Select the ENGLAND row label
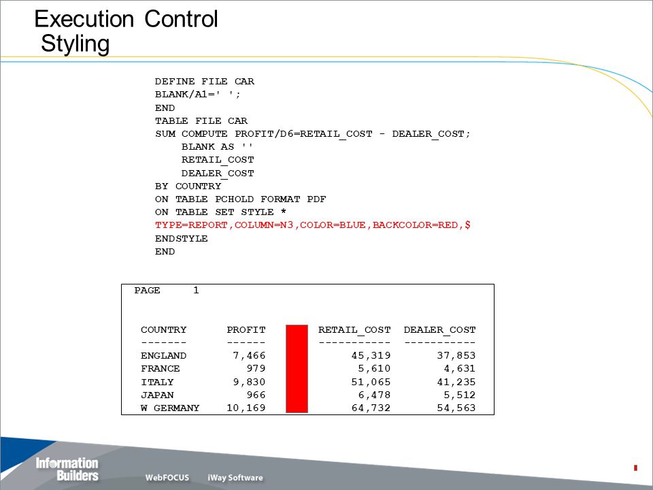Screen dimensions: 653x490 164,355
